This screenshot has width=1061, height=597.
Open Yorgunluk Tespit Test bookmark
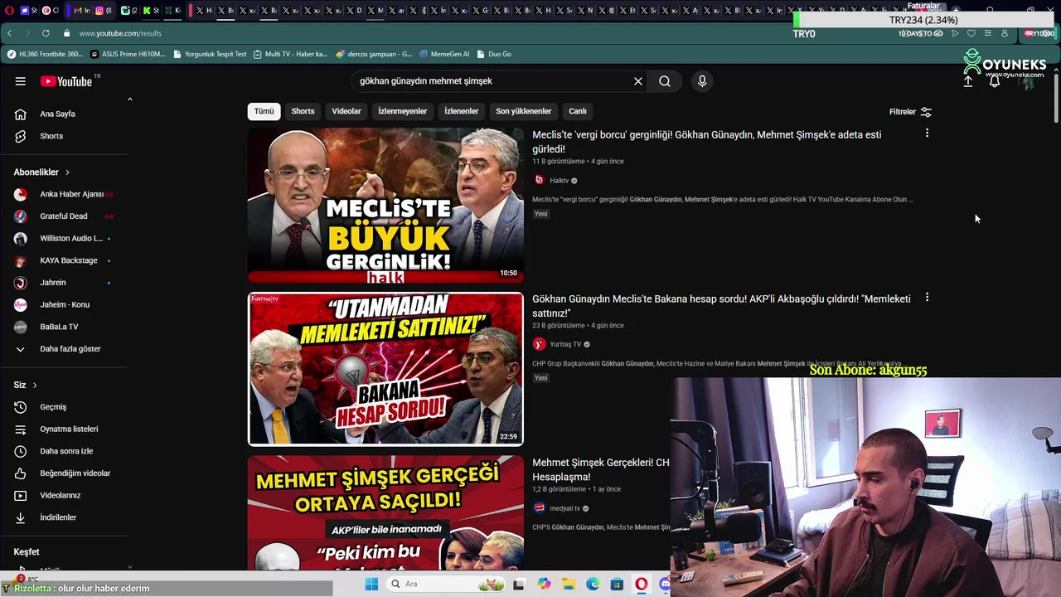210,54
